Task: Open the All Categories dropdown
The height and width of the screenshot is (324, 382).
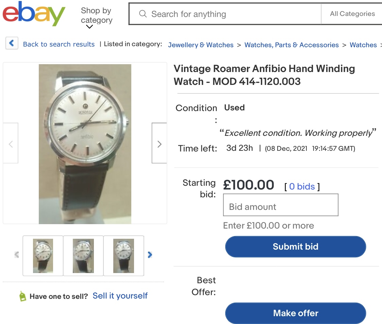Action: 352,14
